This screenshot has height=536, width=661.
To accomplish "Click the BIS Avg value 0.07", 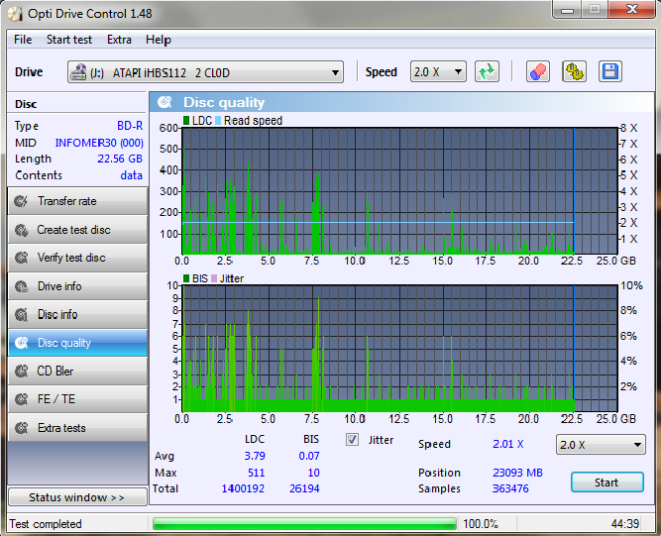I will click(309, 456).
